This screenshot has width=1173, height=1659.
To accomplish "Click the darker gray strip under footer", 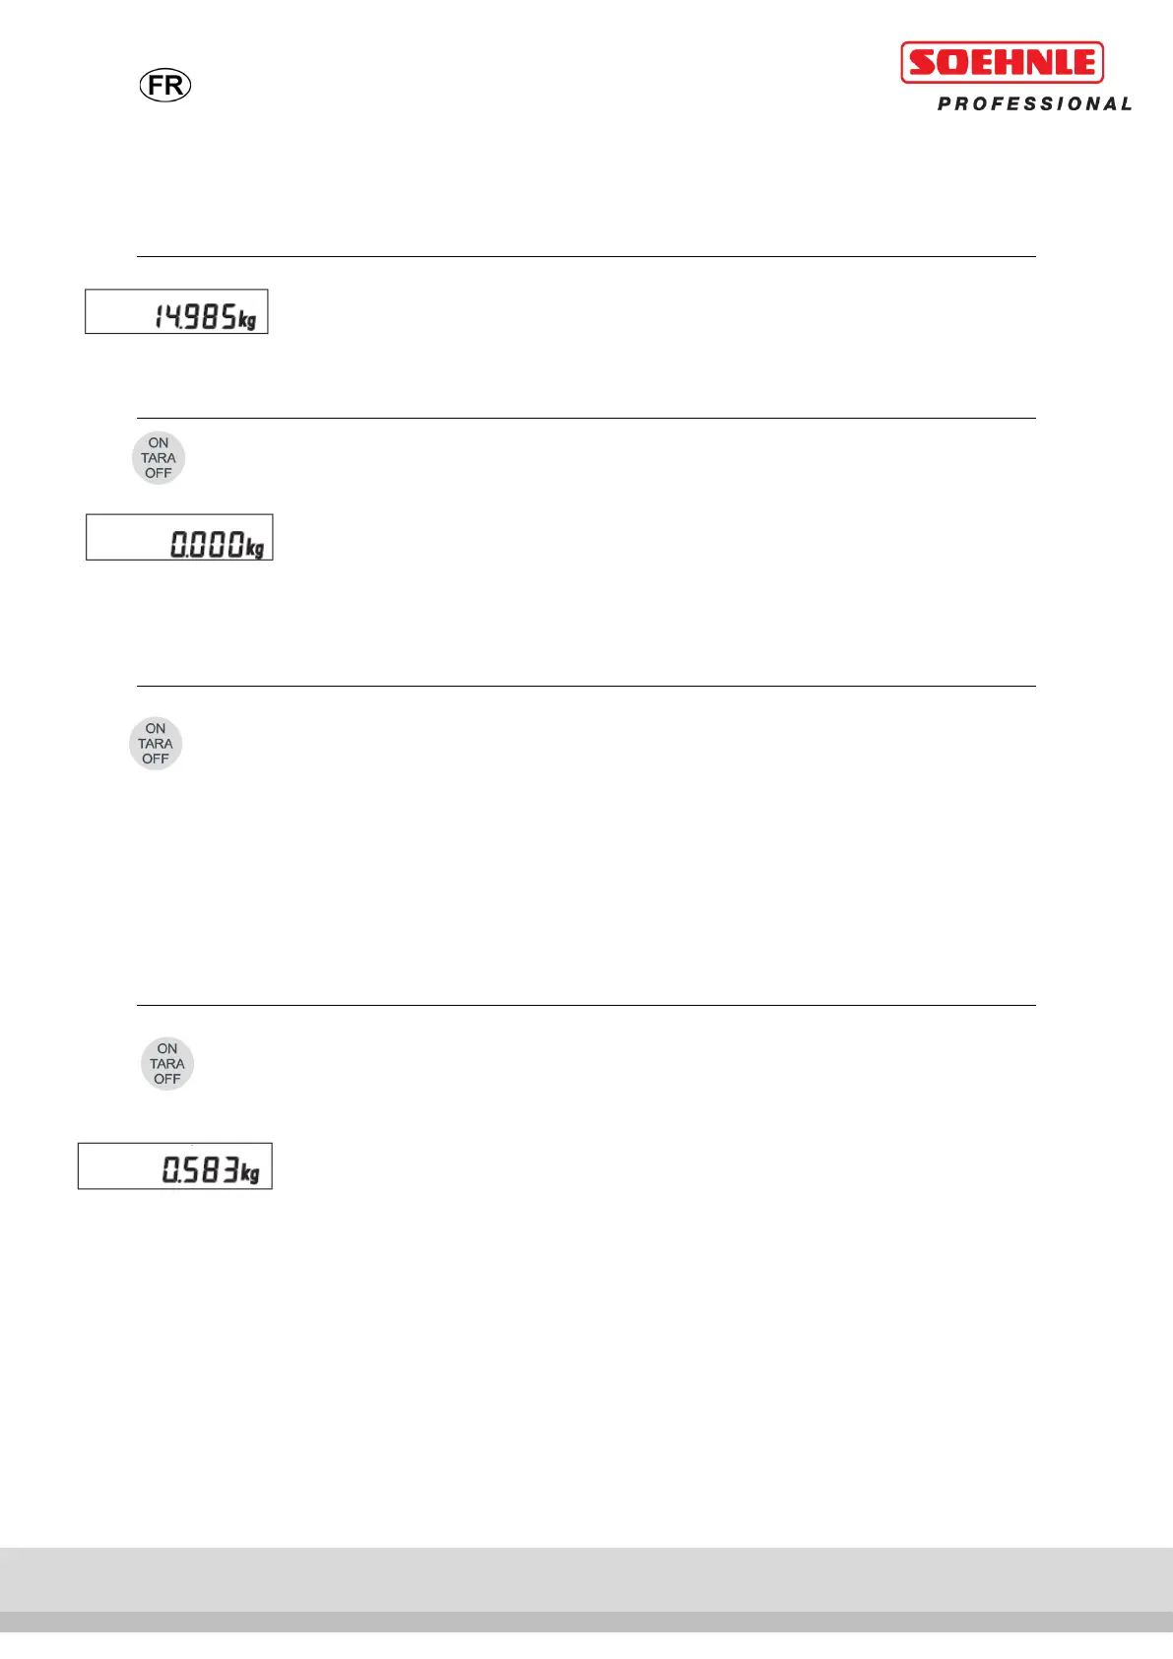I will click(586, 1622).
